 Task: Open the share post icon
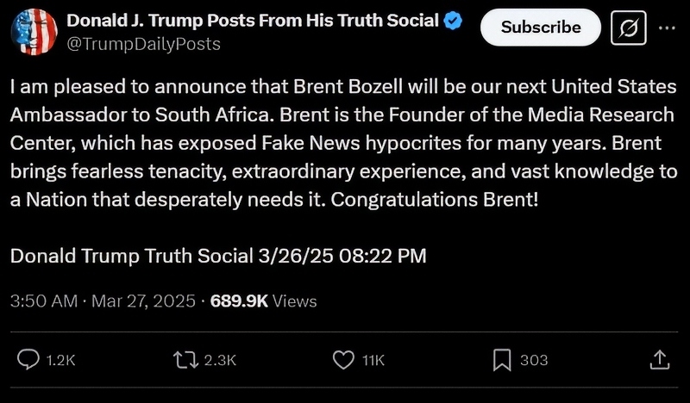(659, 360)
